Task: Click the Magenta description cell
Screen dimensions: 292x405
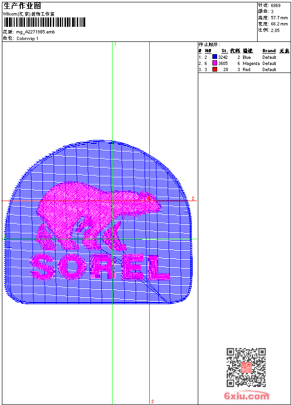Action: pos(251,64)
